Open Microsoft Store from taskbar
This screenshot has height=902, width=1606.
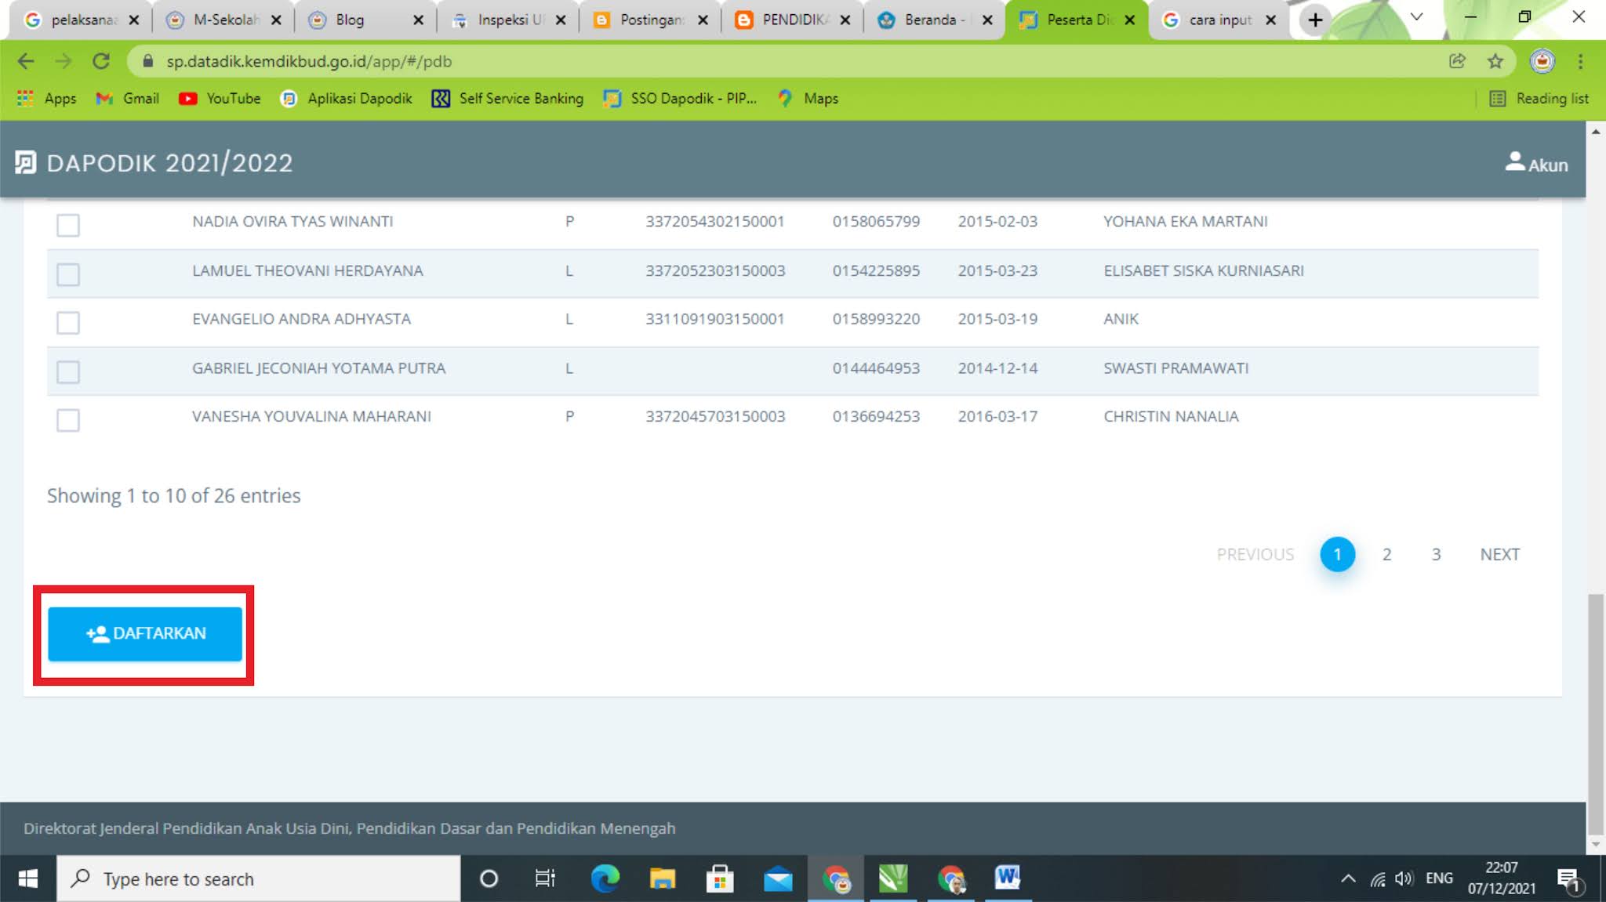[720, 878]
